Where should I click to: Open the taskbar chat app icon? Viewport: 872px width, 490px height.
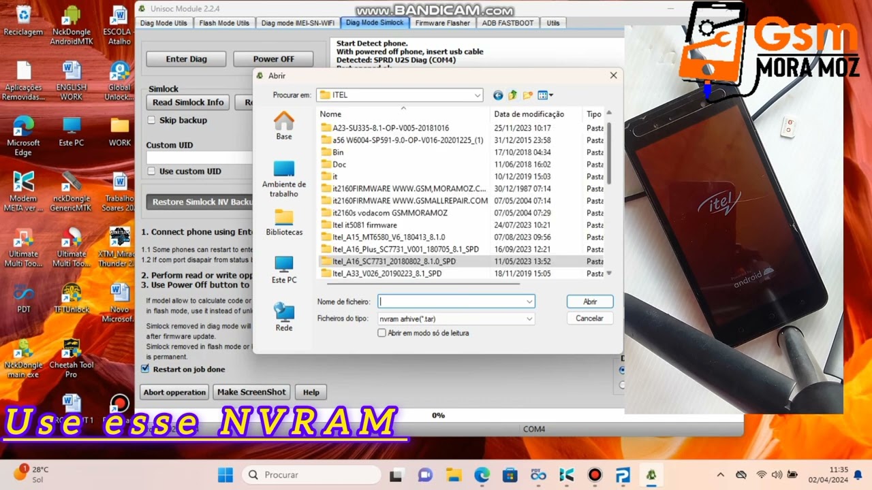pyautogui.click(x=426, y=474)
